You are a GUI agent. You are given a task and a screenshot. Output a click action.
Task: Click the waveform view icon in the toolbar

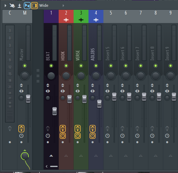[x=19, y=5]
